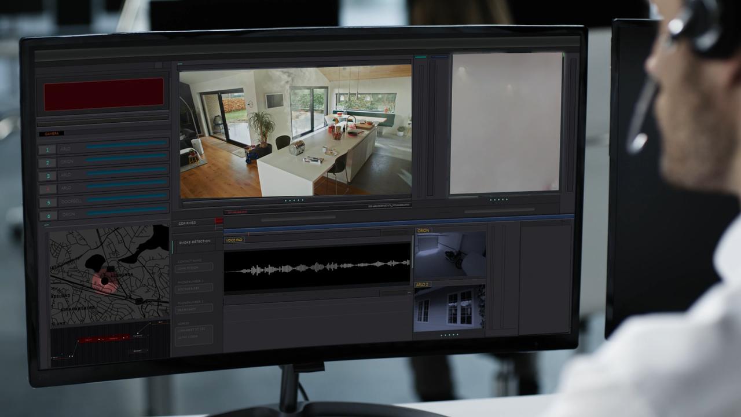Select red camera 4 number button

click(x=47, y=189)
